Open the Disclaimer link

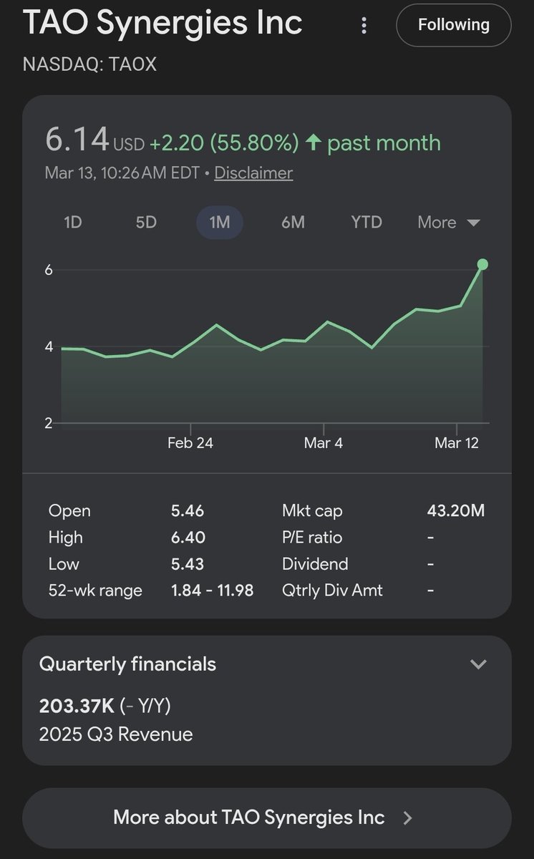[x=253, y=173]
